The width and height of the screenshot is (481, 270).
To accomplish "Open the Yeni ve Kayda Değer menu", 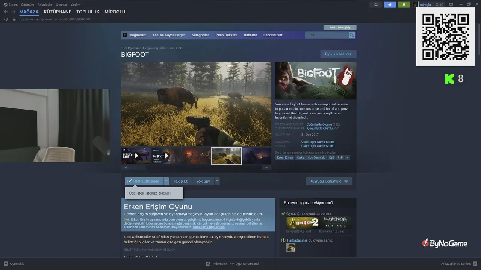I will pos(168,35).
